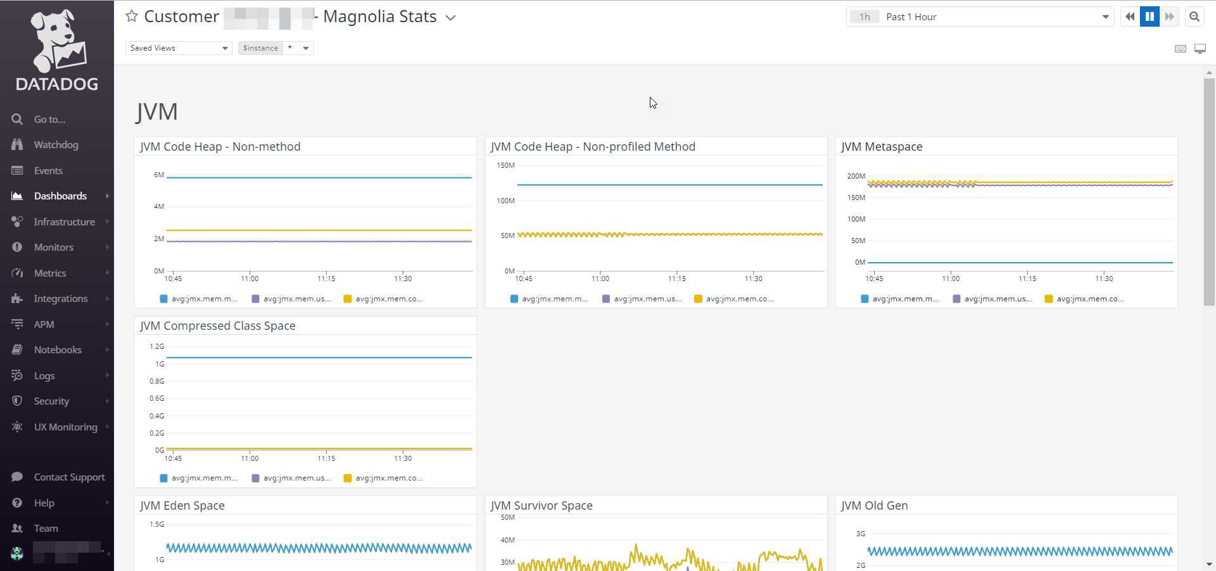Click the Logs icon
The image size is (1216, 571).
coord(17,375)
